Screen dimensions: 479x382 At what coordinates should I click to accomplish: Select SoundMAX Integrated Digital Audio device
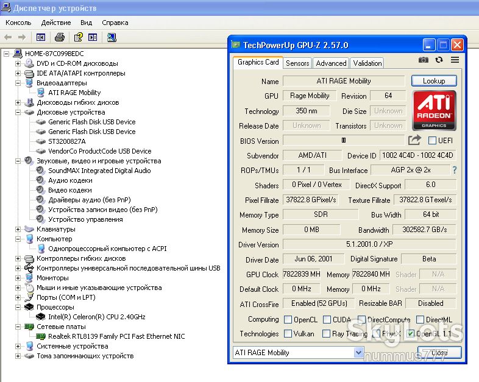click(x=99, y=171)
